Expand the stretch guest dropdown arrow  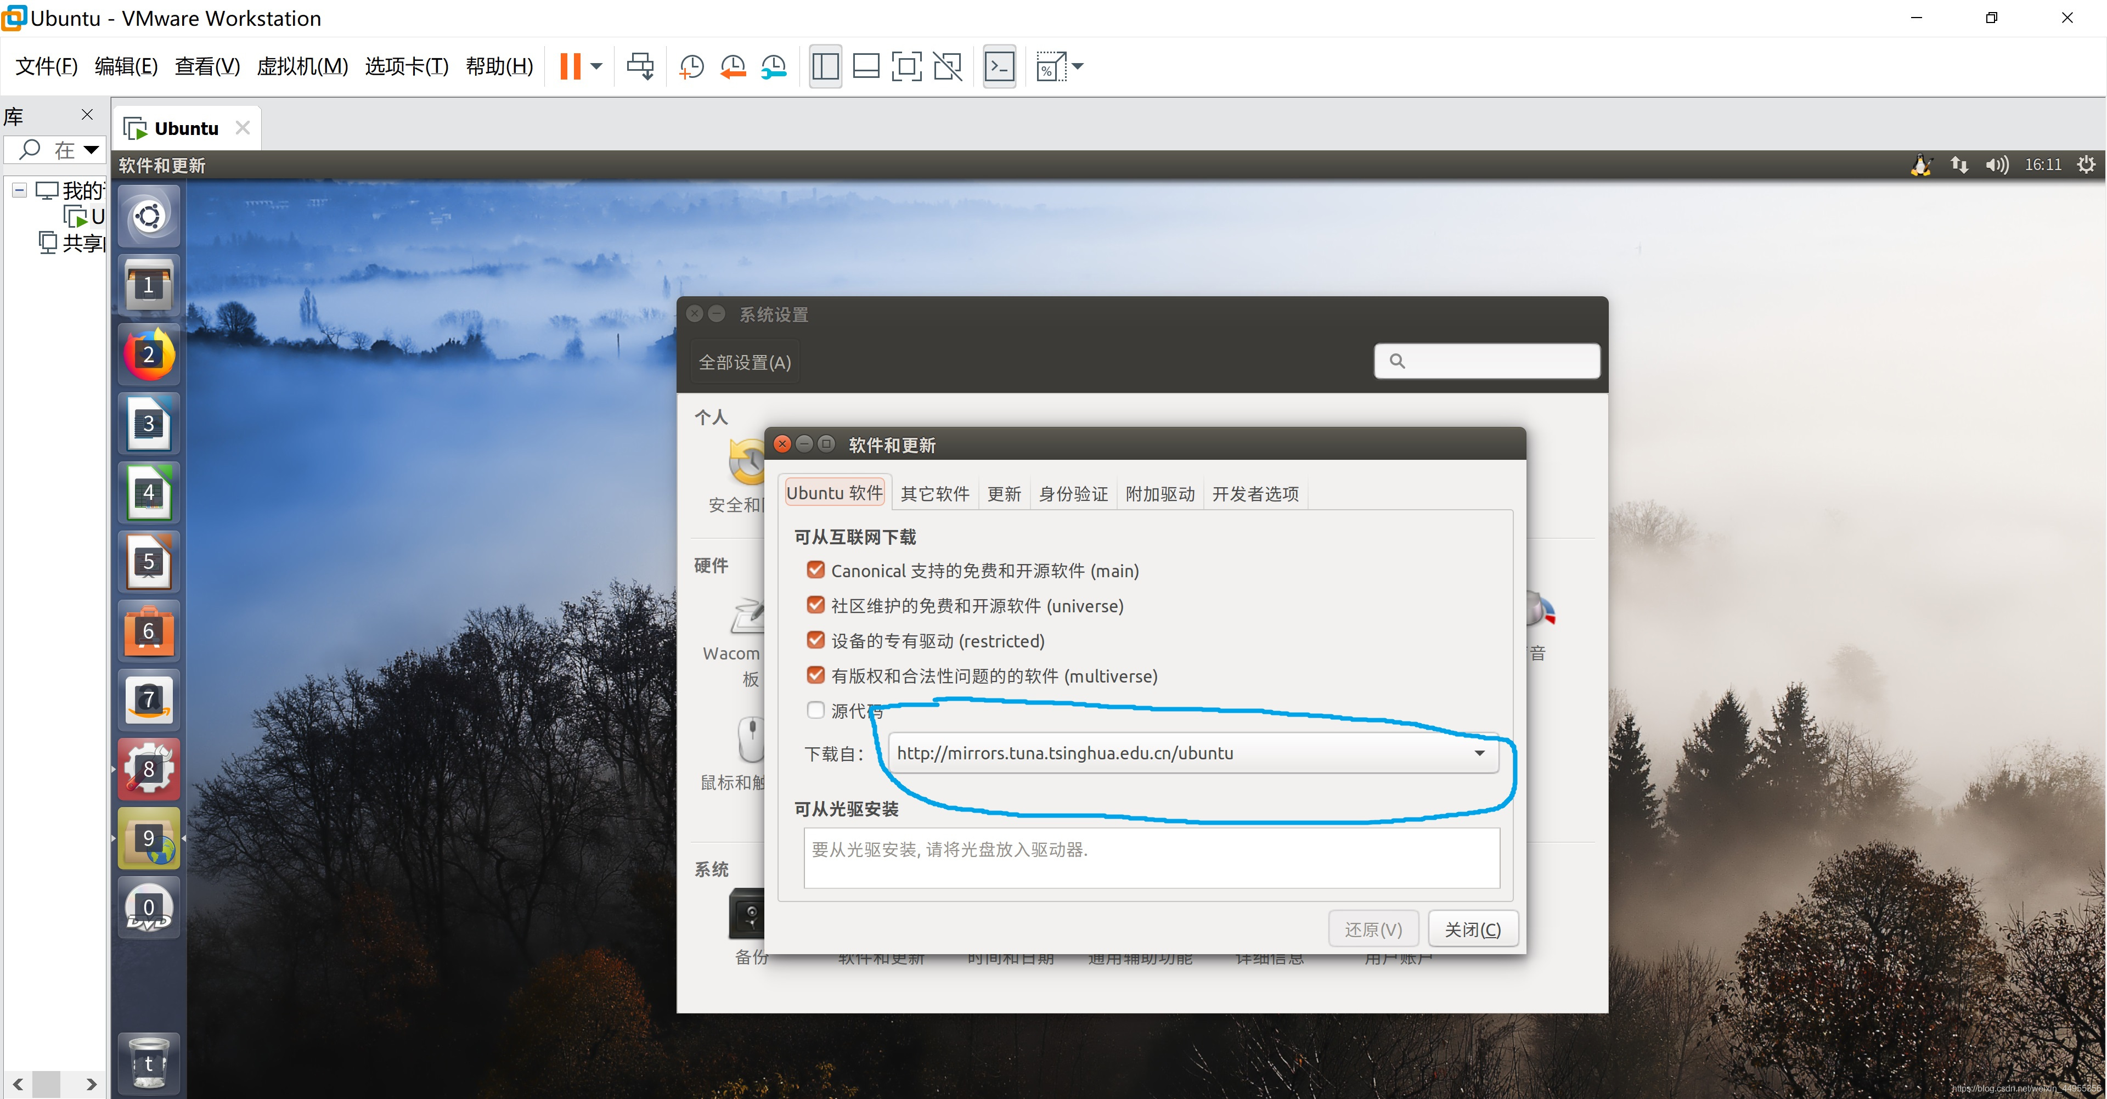(x=1078, y=66)
